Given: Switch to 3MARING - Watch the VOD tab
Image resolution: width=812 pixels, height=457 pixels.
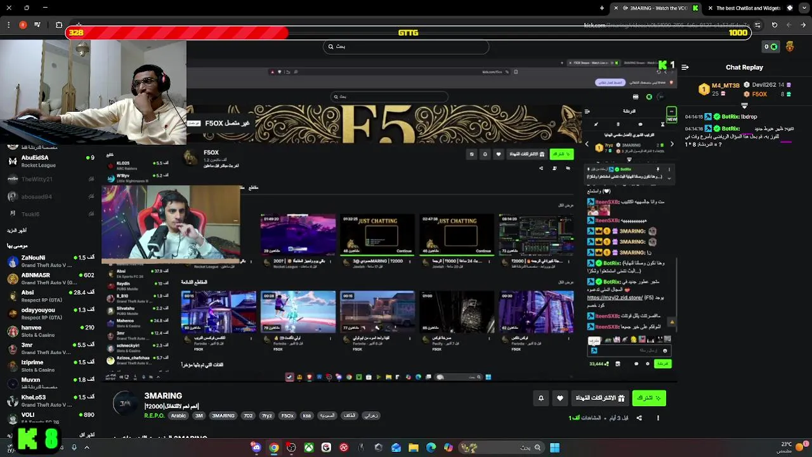Looking at the screenshot, I should pyautogui.click(x=658, y=8).
